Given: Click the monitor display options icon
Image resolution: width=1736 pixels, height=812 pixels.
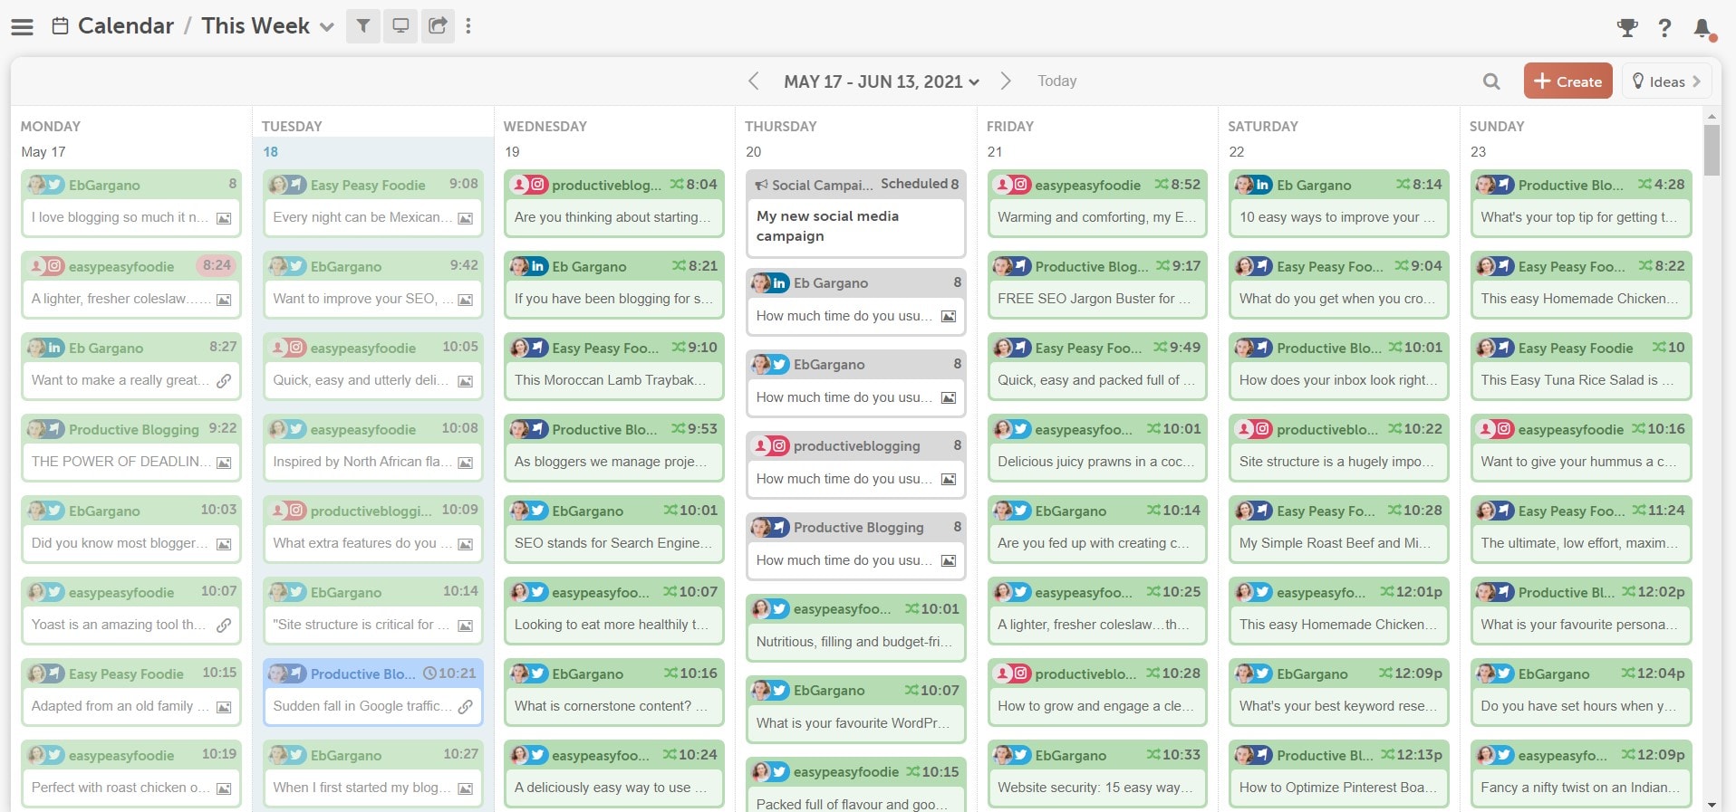Looking at the screenshot, I should pyautogui.click(x=400, y=26).
